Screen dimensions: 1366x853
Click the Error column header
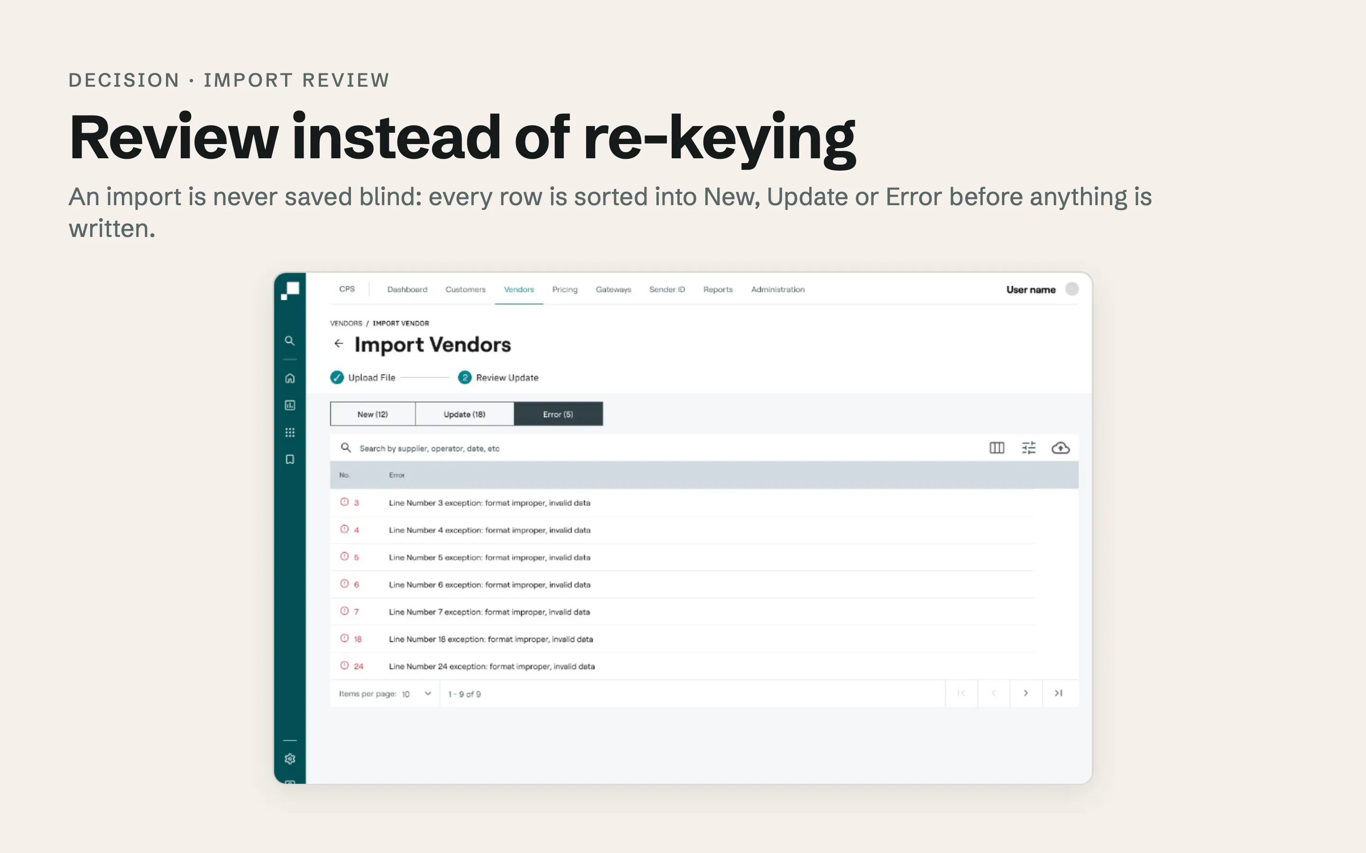(x=396, y=475)
